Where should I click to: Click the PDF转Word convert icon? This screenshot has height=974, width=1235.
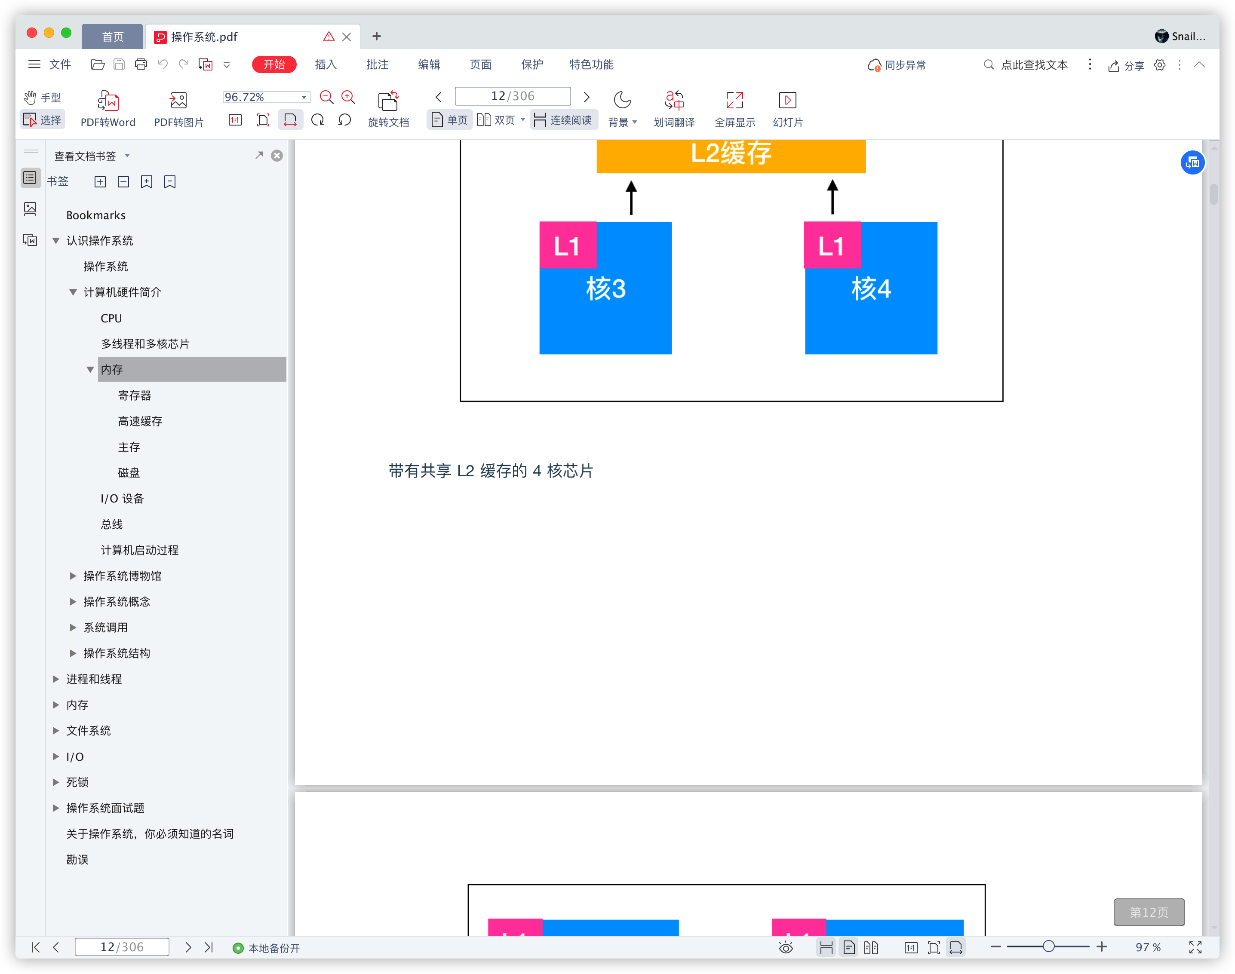(108, 101)
